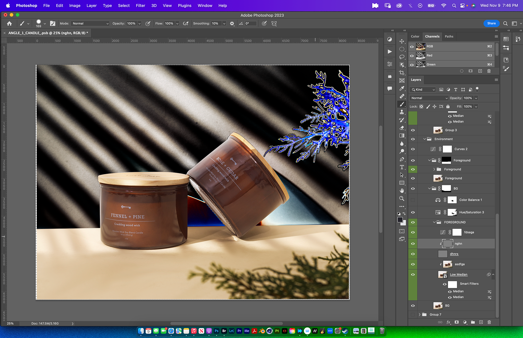
Task: Delete layer trash icon in Layers panel
Action: 489,322
